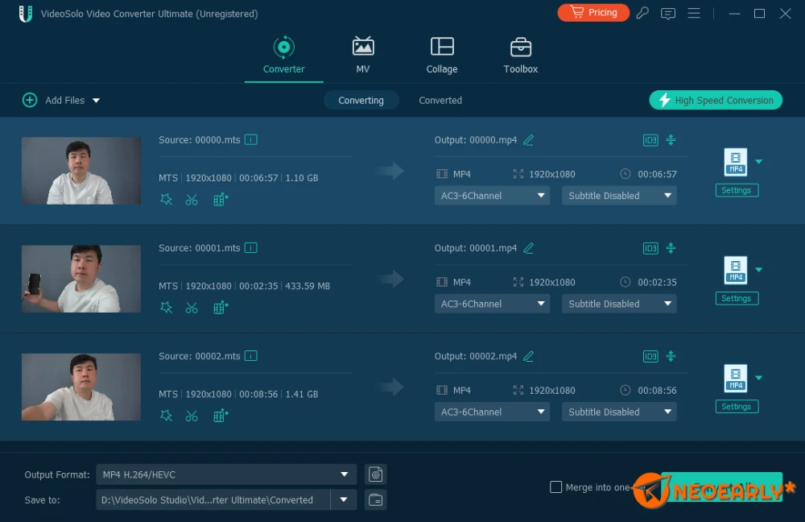805x522 pixels.
Task: Open Settings for 00000.mp4
Action: (x=737, y=190)
